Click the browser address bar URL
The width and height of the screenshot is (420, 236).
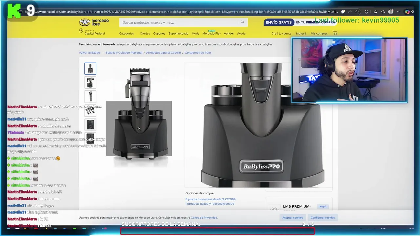tap(181, 12)
